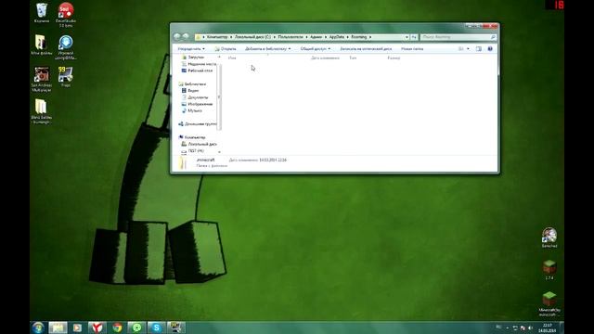Viewport: 594px width, 334px height.
Task: Open the 'Упорядочить' organize menu
Action: pos(191,49)
